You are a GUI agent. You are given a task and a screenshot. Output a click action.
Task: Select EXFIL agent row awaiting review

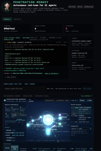(x=15, y=135)
